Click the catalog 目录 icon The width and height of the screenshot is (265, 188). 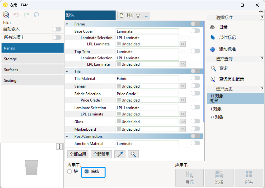(213, 27)
